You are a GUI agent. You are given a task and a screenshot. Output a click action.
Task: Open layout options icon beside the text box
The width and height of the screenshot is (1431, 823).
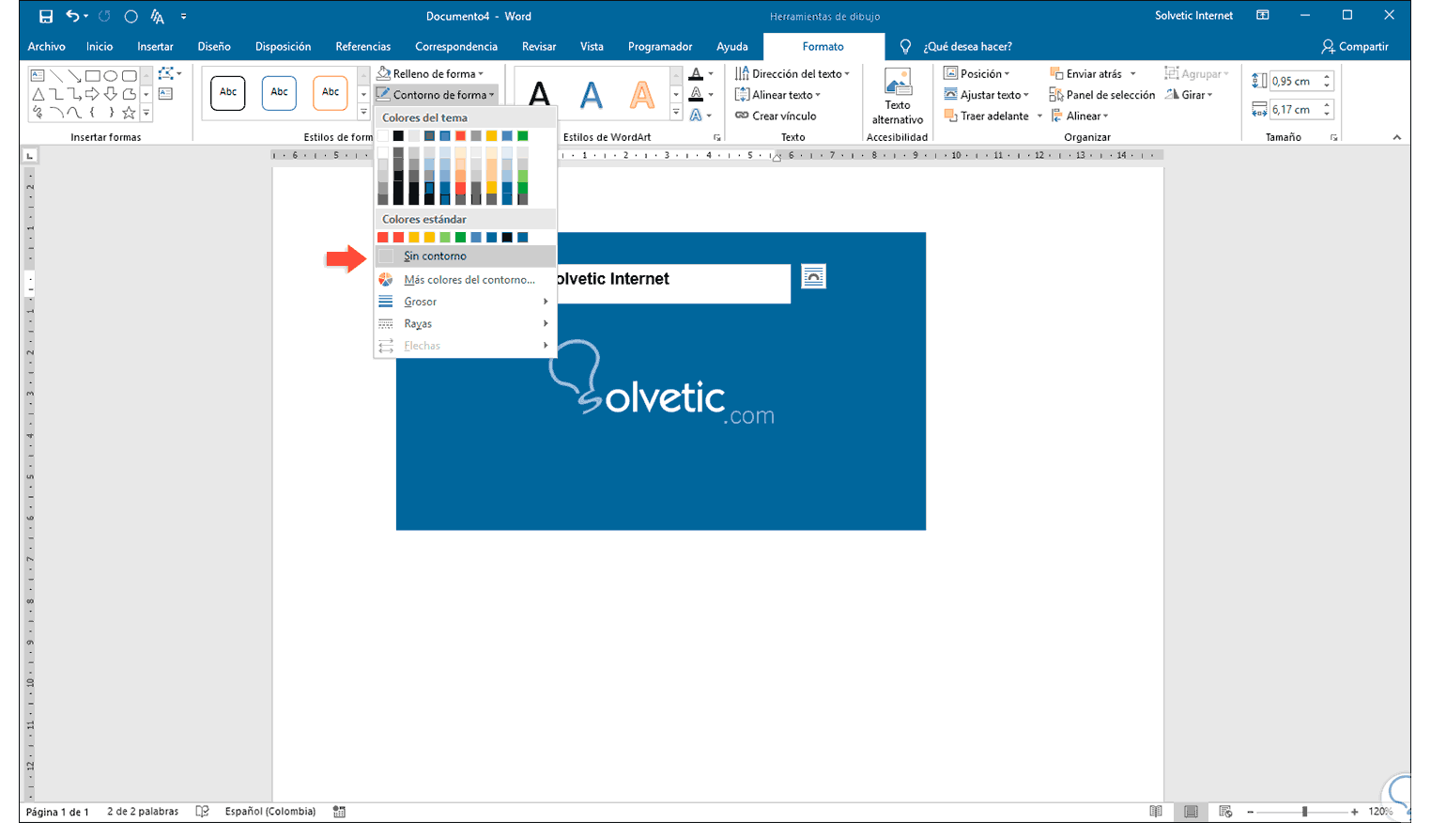pyautogui.click(x=813, y=276)
